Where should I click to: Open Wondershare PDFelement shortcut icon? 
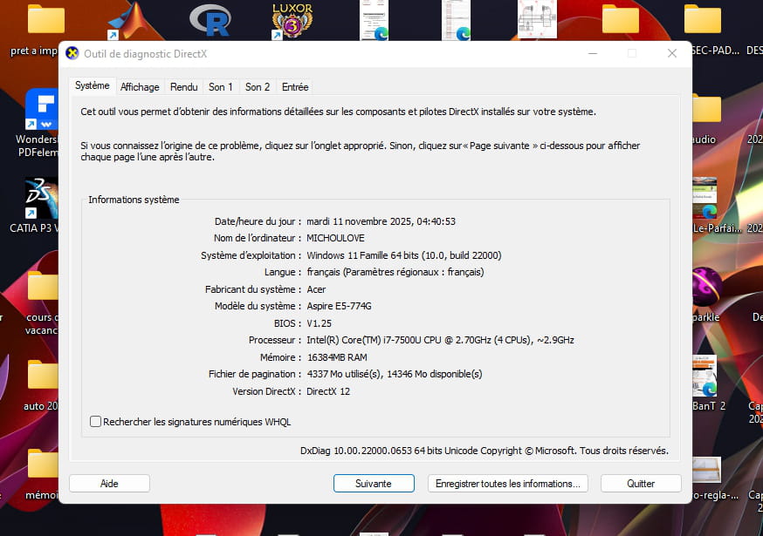[41, 109]
